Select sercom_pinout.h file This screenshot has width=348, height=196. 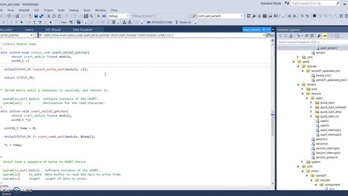tap(326, 157)
